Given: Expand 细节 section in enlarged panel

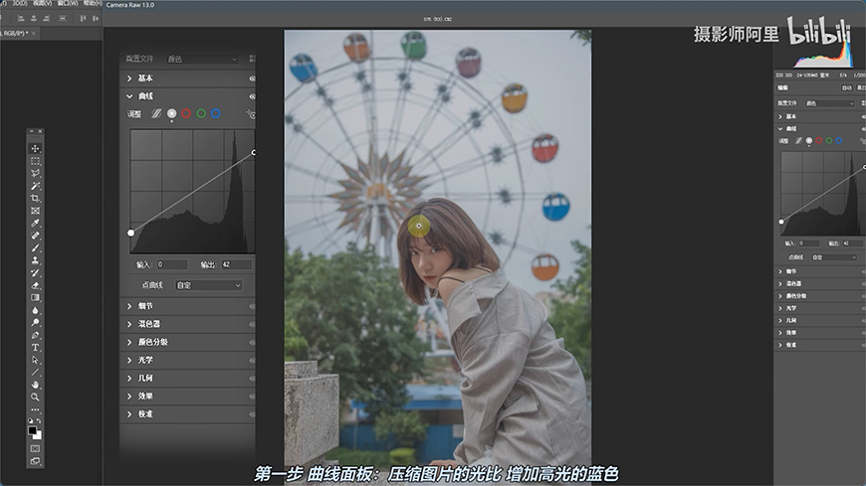Looking at the screenshot, I should click(x=145, y=306).
